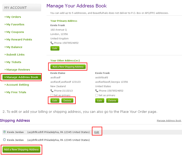
Task: Click 'Kevin Elaine' name
Action: pos(58,73)
